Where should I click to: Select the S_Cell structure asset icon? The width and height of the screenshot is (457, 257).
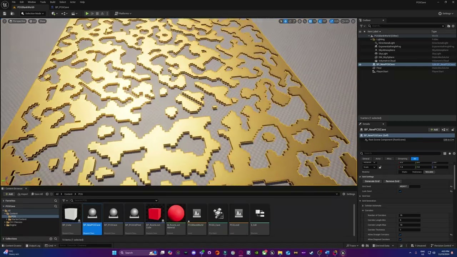[x=260, y=213]
